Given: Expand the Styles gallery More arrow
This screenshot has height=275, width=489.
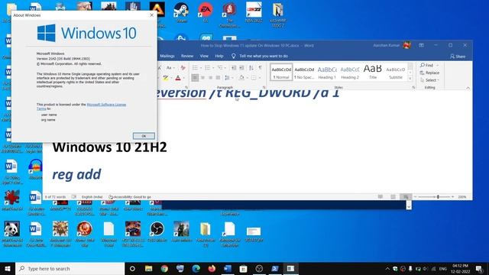Looking at the screenshot, I should pos(410,78).
